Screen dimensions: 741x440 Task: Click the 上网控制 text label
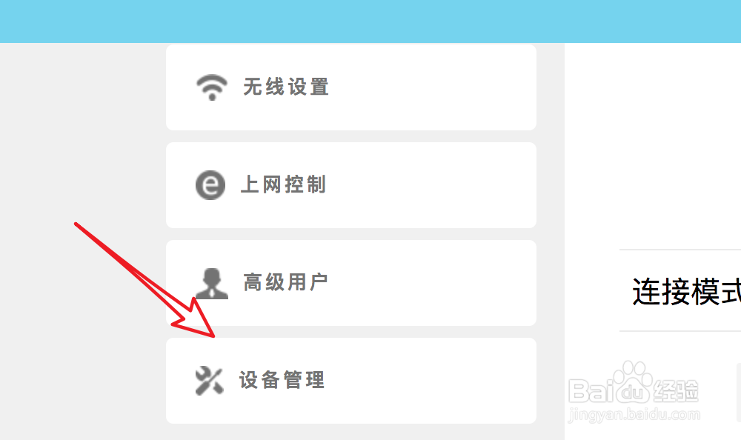(284, 184)
